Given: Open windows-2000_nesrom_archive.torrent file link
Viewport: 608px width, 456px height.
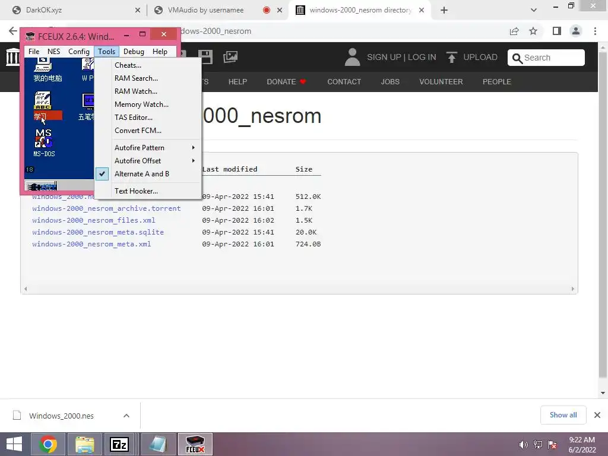Looking at the screenshot, I should click(x=106, y=208).
